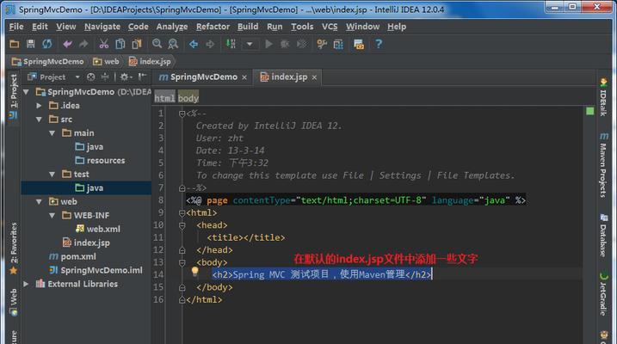The height and width of the screenshot is (344, 617).
Task: Collapse the SpringMvcDemo root node
Action: click(27, 92)
